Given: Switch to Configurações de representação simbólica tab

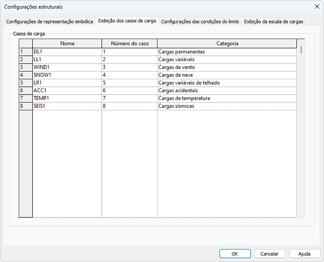Looking at the screenshot, I should pos(49,22).
